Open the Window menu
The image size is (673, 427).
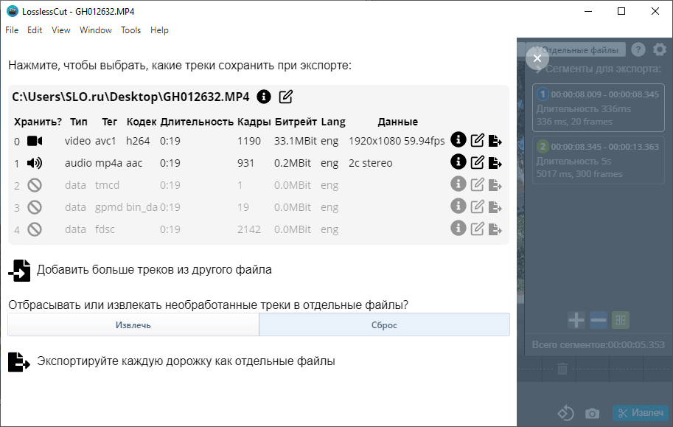click(x=96, y=30)
